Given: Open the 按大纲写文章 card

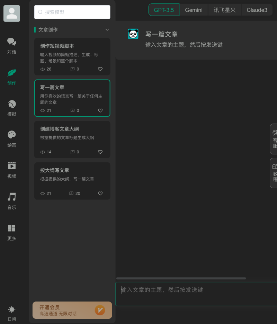Looking at the screenshot, I should point(72,181).
